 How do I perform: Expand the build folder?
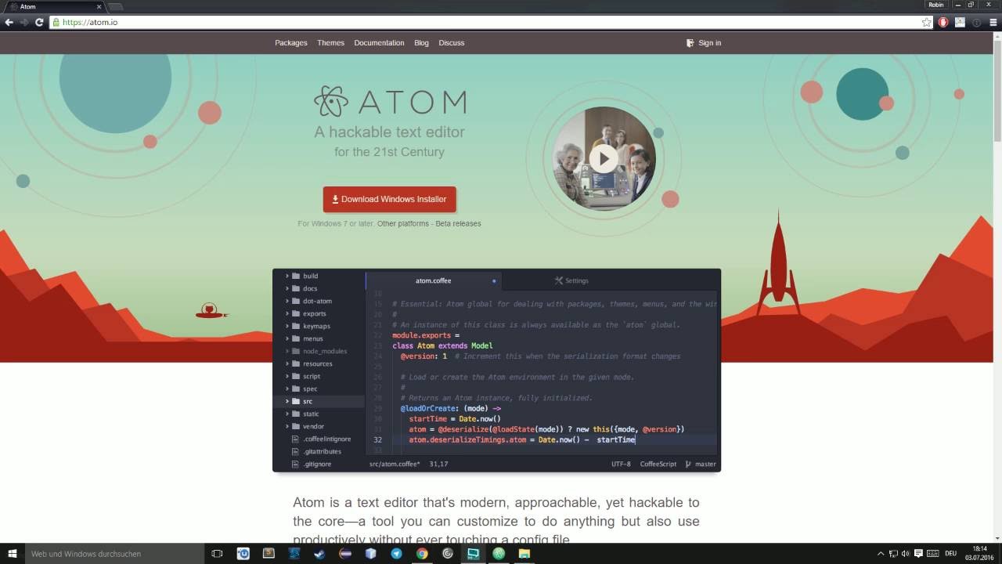(x=287, y=276)
